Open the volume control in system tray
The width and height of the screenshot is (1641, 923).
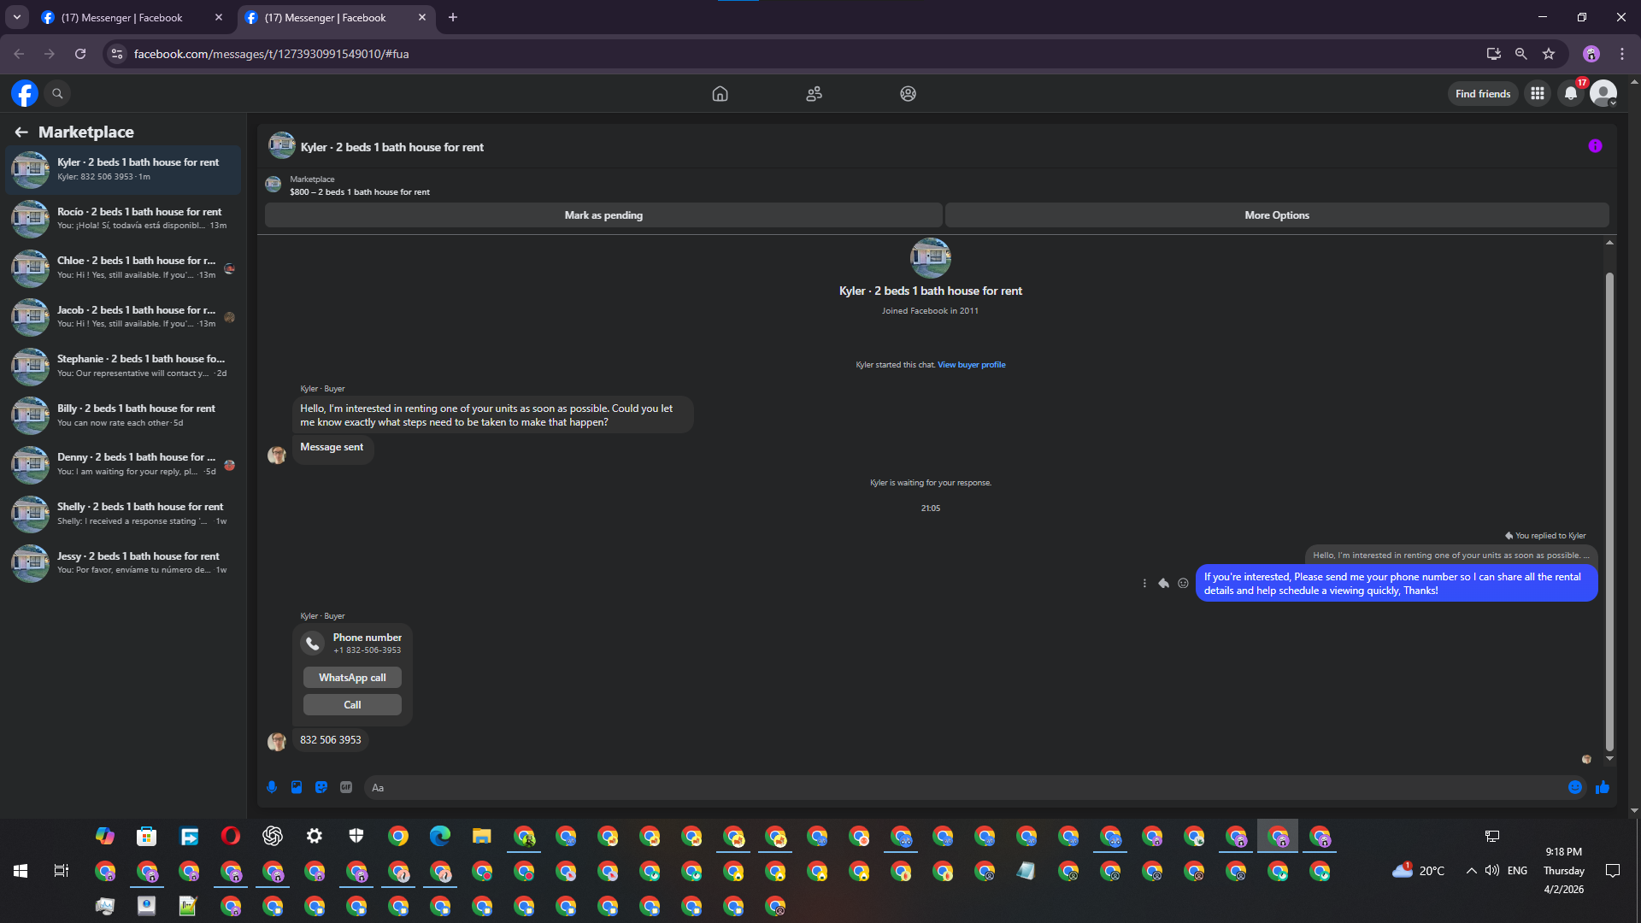click(x=1492, y=871)
